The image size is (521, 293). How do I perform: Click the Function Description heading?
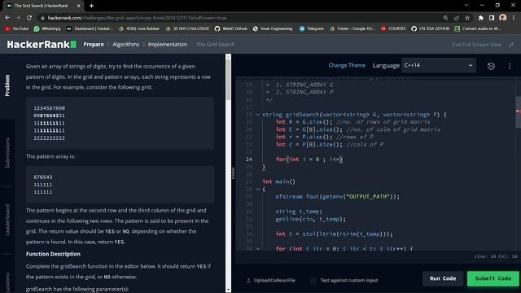(53, 254)
